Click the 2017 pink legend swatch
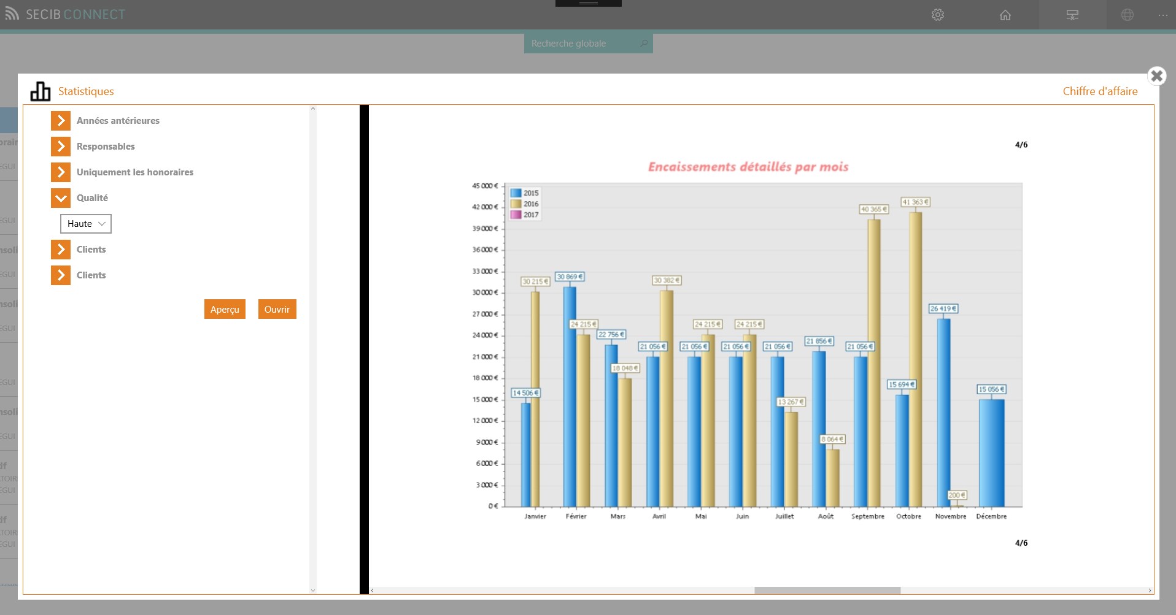Image resolution: width=1176 pixels, height=615 pixels. click(516, 215)
